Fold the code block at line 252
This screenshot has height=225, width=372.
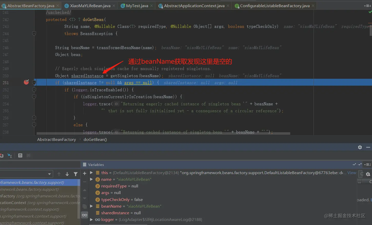34,90
